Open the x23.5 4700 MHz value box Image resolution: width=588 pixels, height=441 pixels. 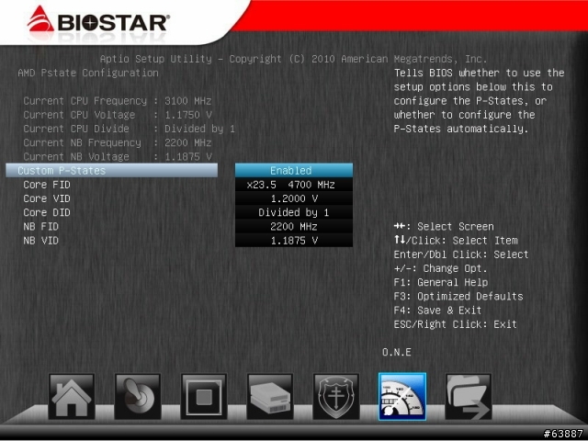[294, 185]
